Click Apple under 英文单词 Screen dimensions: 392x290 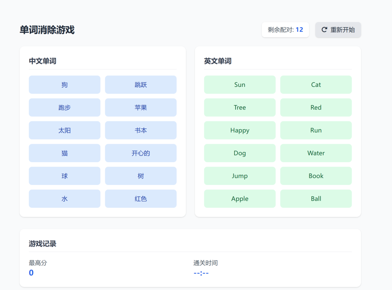click(240, 198)
